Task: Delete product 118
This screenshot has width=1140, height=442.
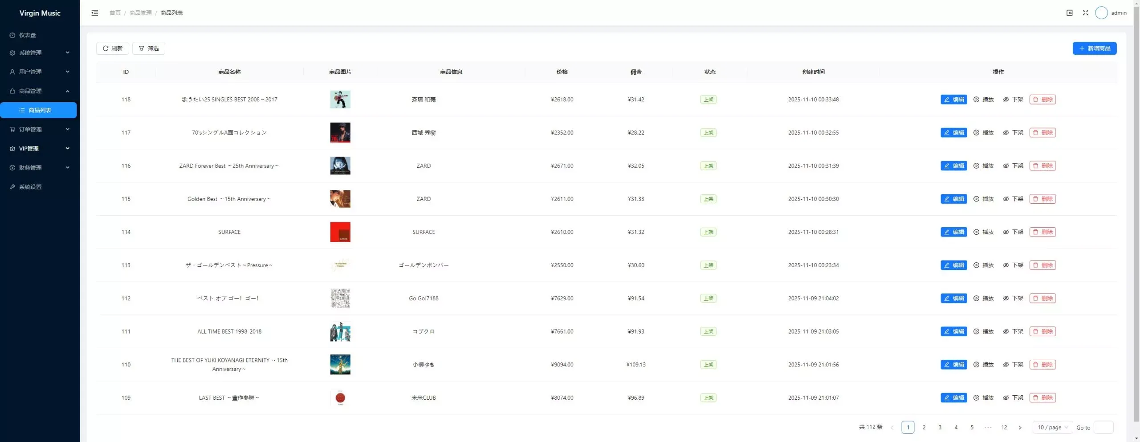Action: [1042, 100]
